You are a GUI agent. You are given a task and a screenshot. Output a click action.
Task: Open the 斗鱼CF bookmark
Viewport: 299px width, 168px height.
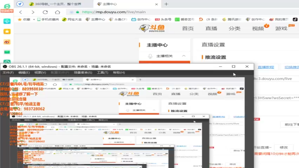(118, 19)
